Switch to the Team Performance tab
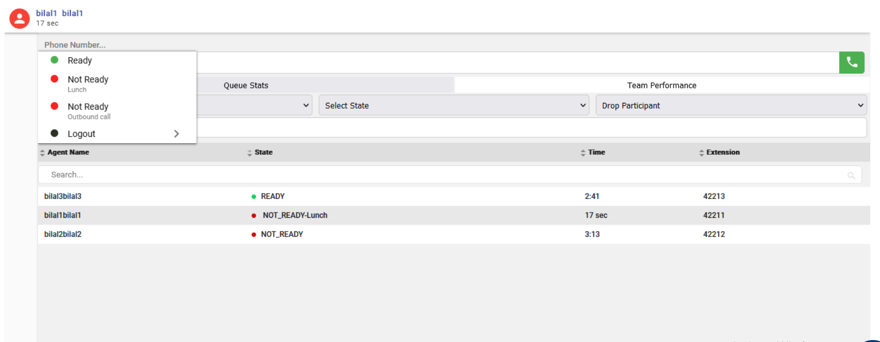This screenshot has height=342, width=880. click(x=661, y=85)
